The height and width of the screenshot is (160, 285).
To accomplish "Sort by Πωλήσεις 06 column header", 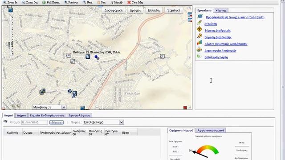I will 80,132.
